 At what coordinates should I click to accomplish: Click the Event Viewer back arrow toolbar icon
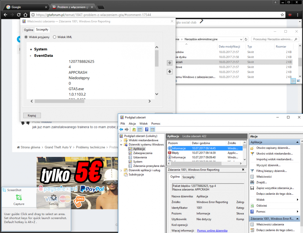[x=121, y=129]
